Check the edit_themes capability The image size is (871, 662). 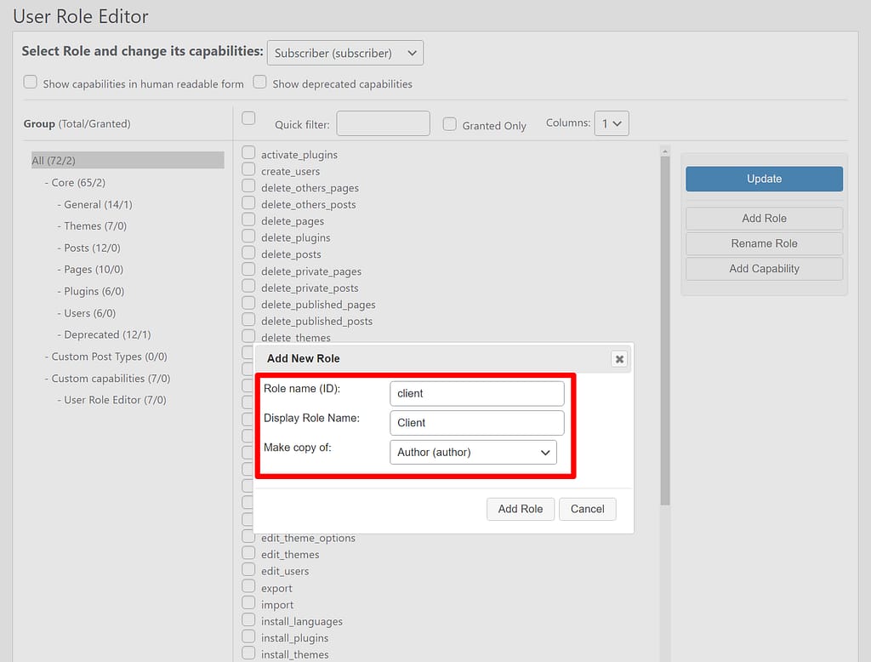tap(248, 553)
